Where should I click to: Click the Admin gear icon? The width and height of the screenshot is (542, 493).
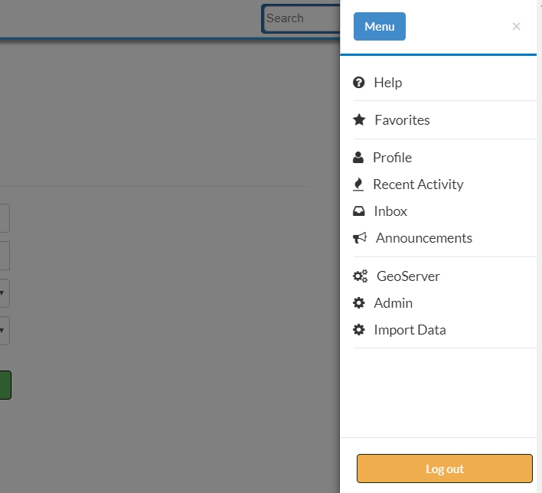[x=358, y=303]
